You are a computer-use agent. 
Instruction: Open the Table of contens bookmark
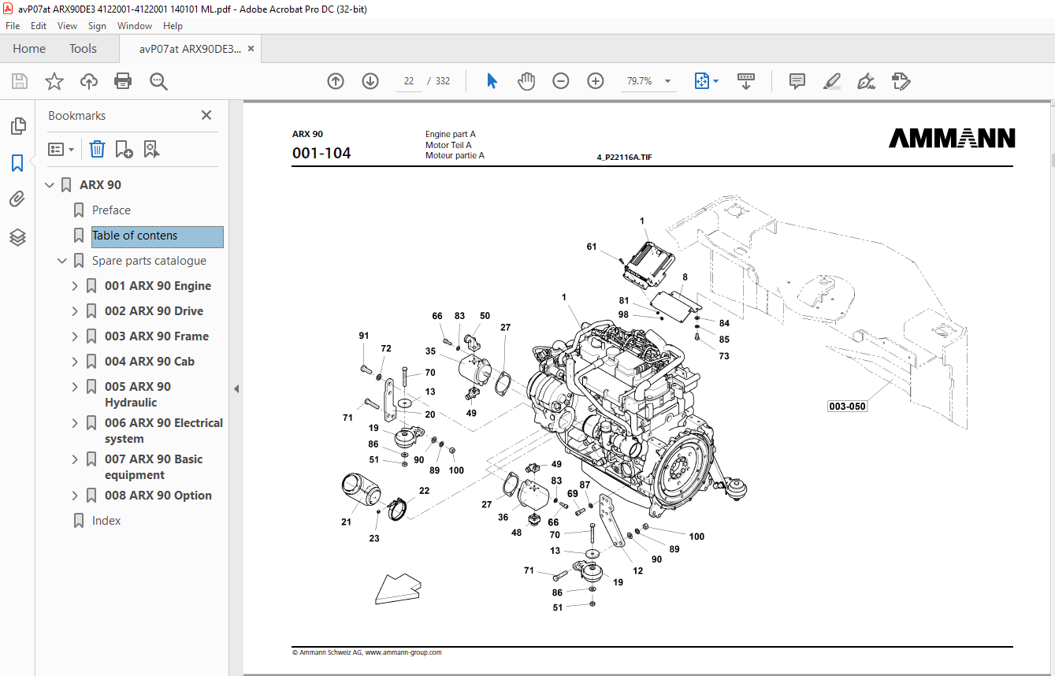coord(158,236)
